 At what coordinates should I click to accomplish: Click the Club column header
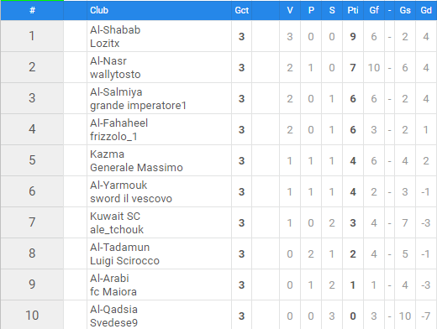(x=99, y=10)
